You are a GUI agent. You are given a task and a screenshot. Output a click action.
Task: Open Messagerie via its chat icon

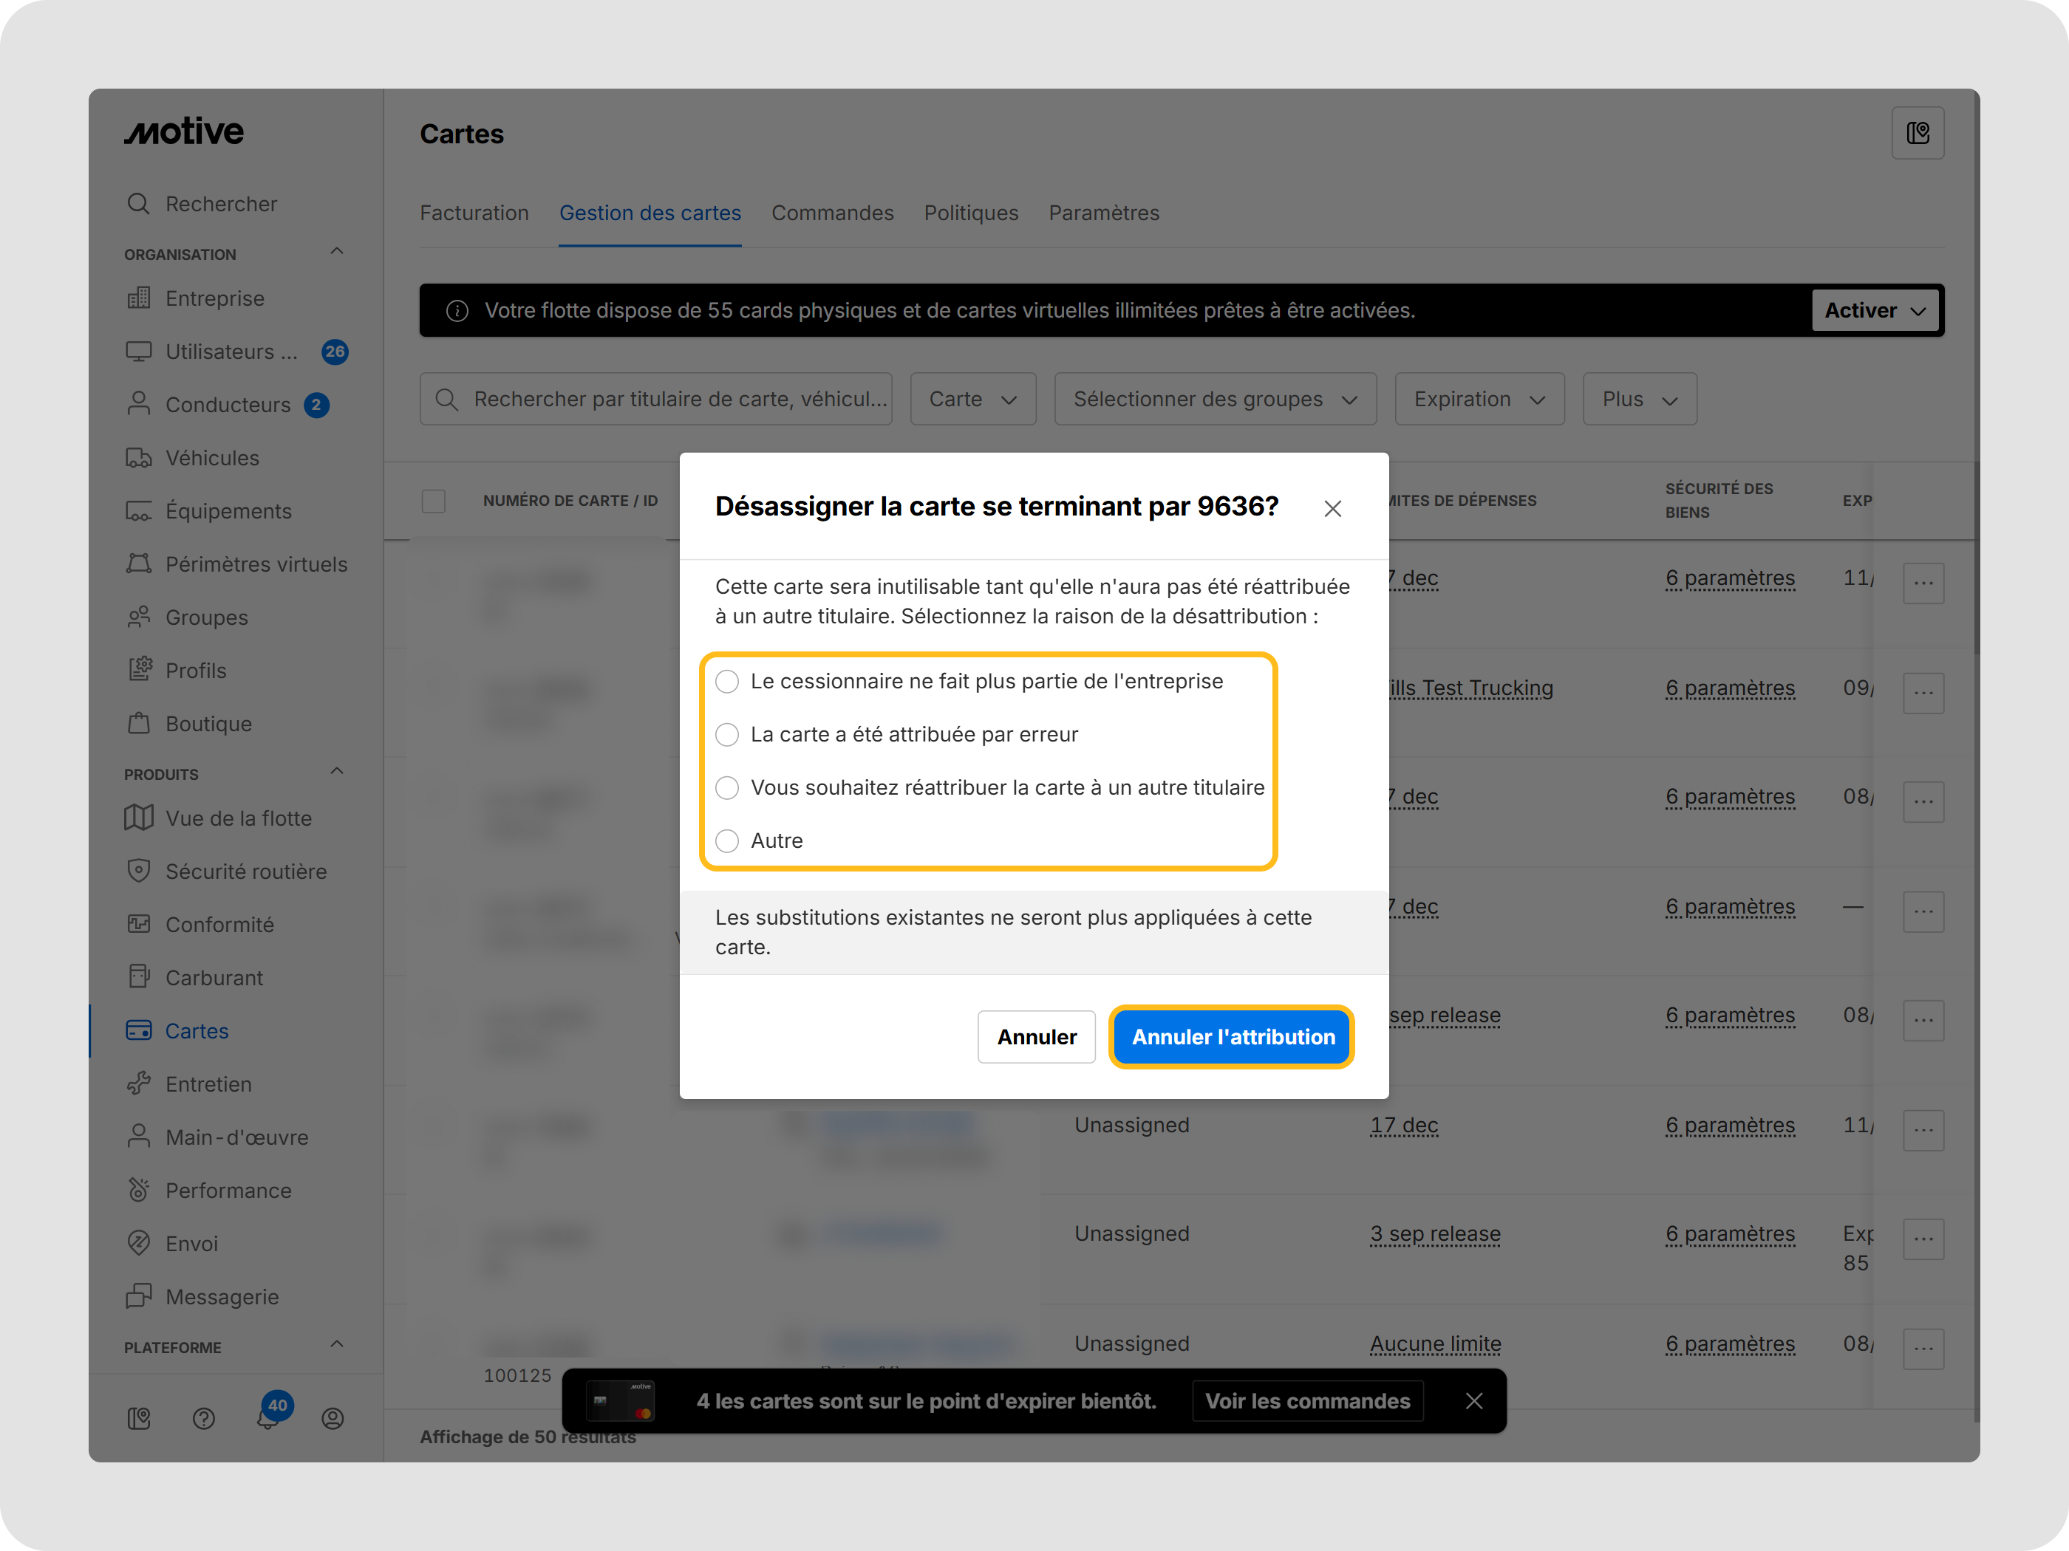(x=138, y=1297)
